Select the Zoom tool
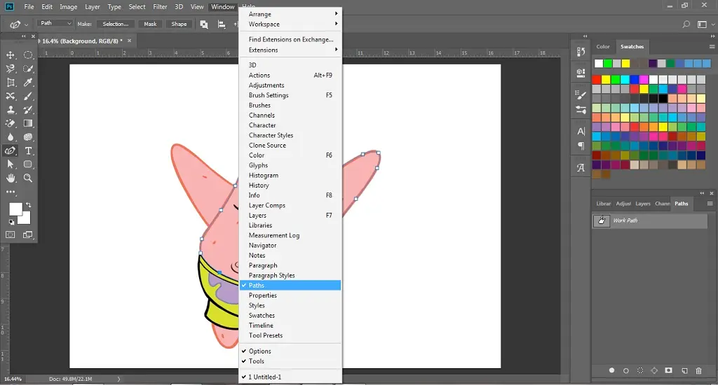The height and width of the screenshot is (385, 718). pos(28,178)
